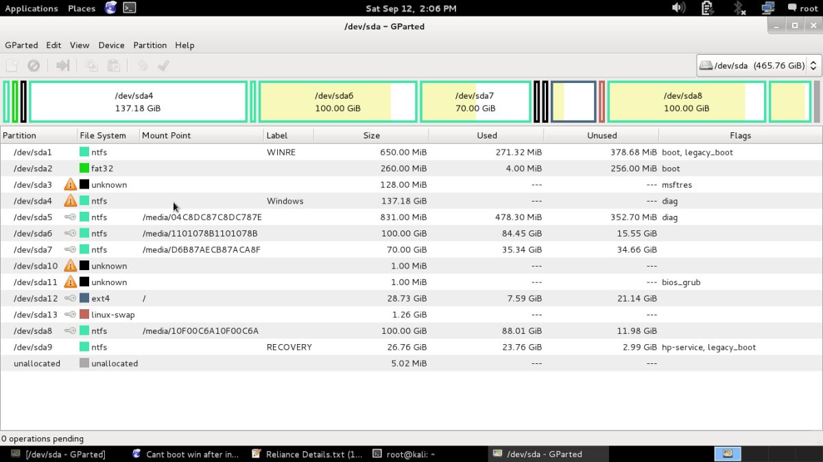
Task: Click the root user menu in top panel
Action: click(x=802, y=8)
